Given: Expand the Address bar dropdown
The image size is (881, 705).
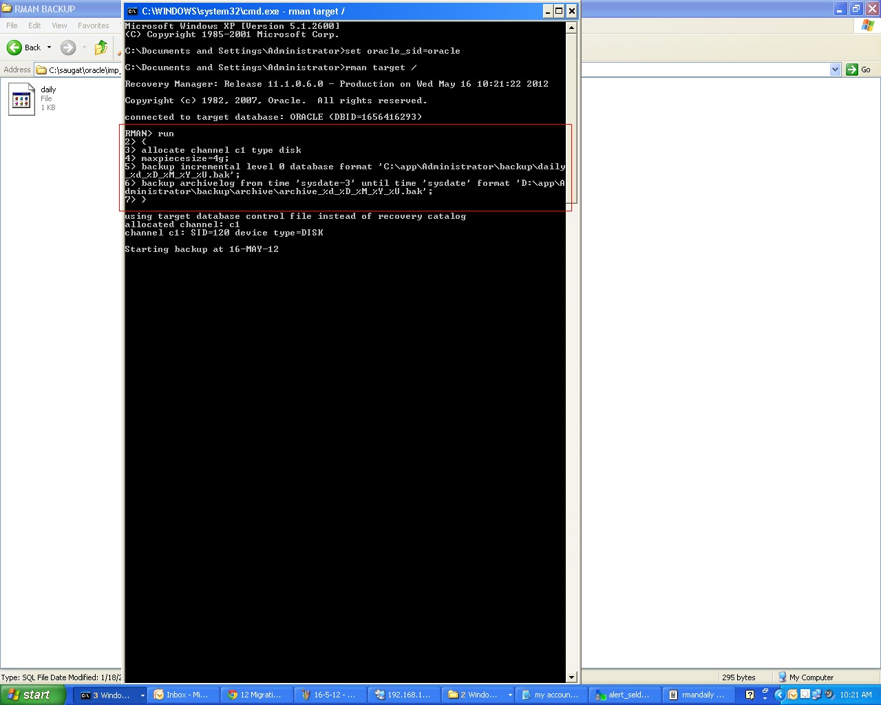Looking at the screenshot, I should point(835,69).
